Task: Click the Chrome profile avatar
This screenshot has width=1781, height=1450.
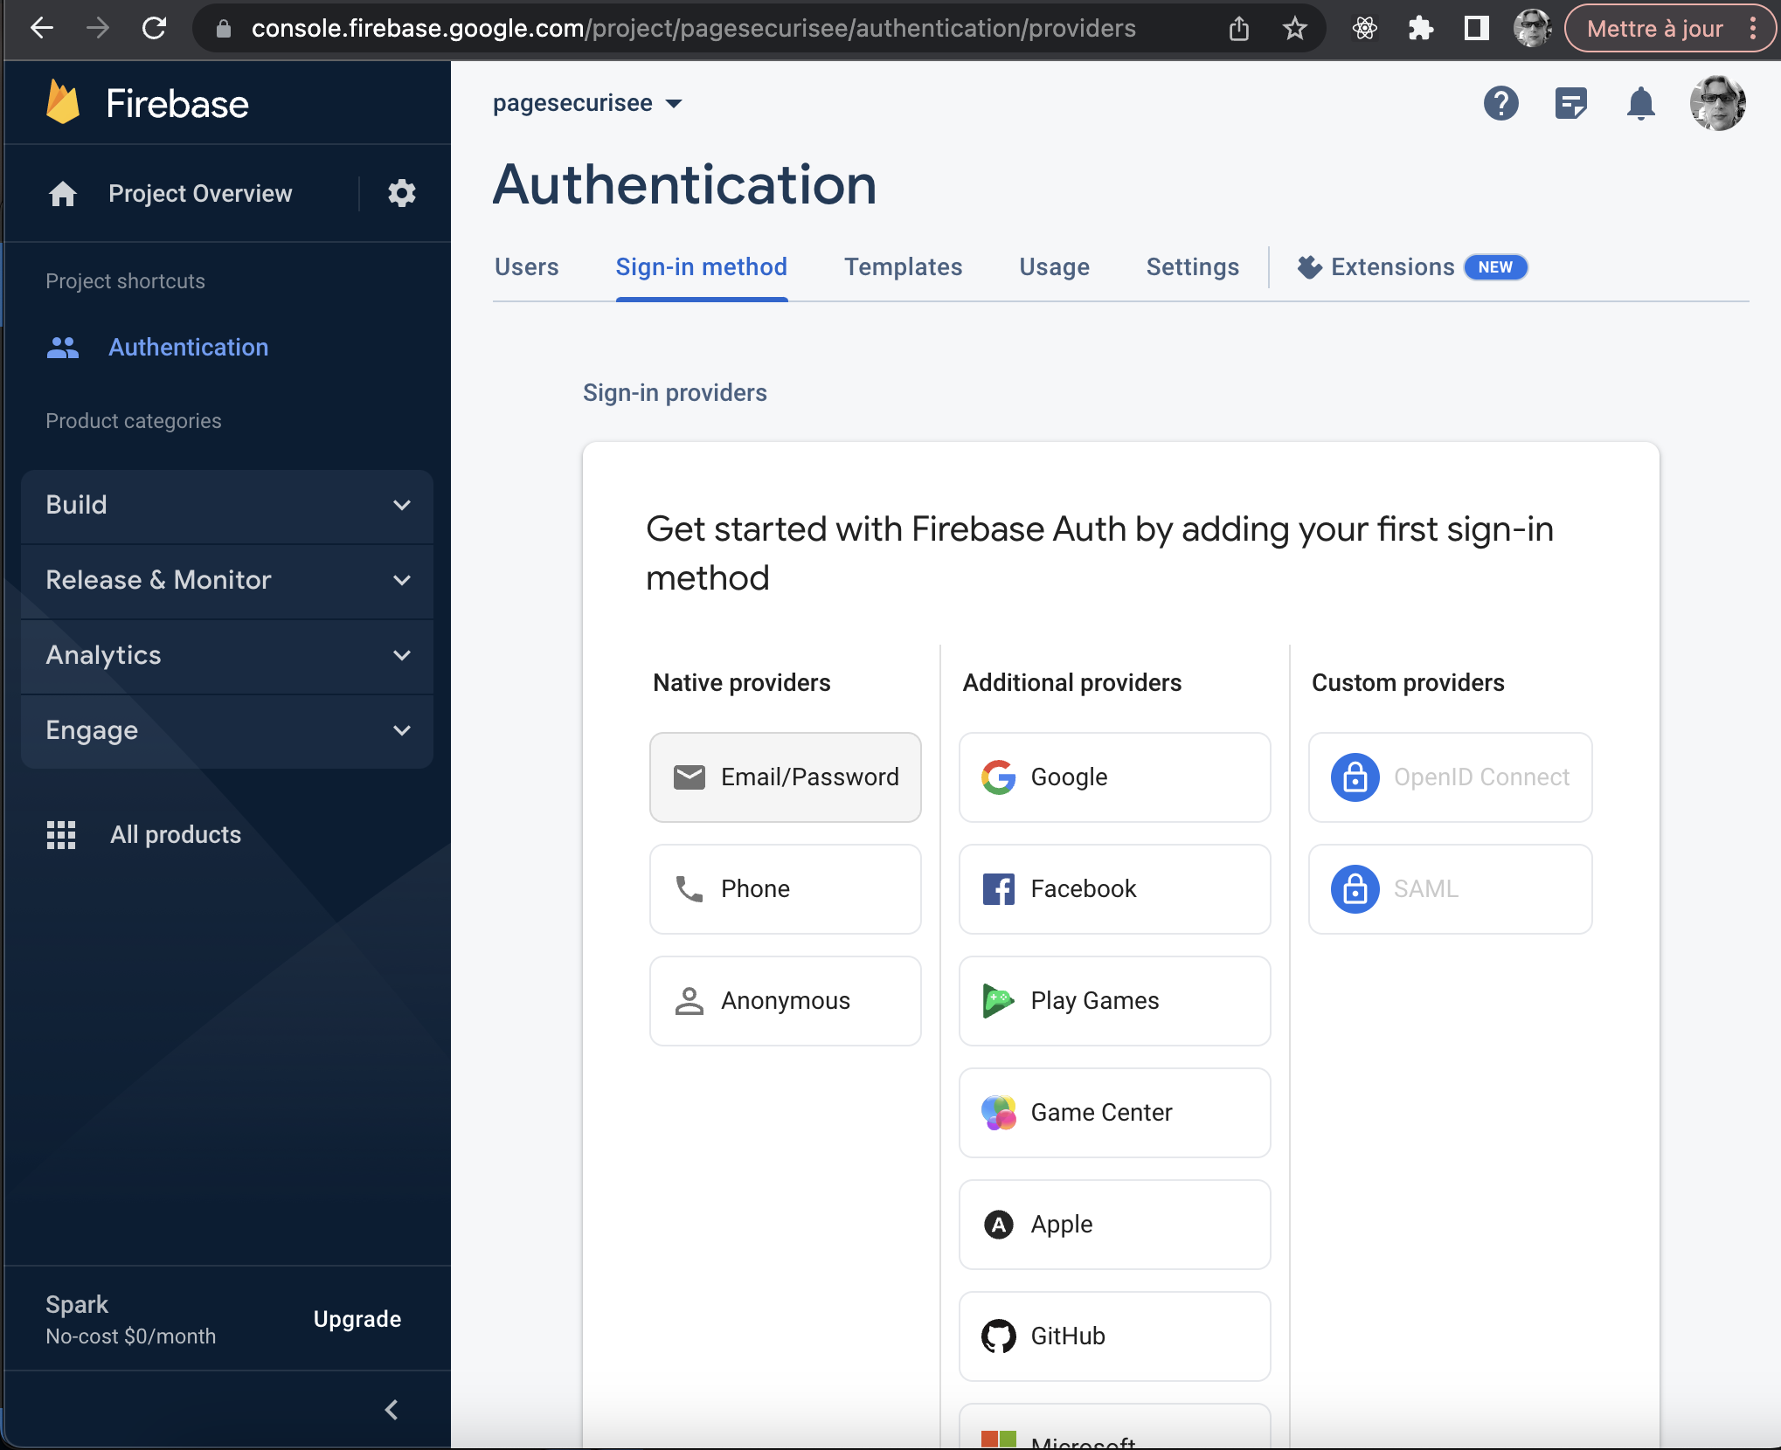Action: click(x=1532, y=28)
